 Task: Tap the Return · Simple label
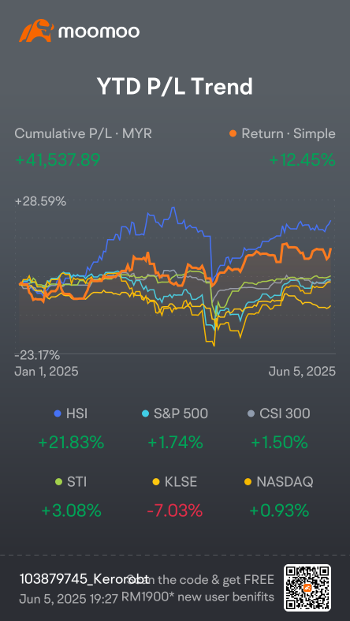289,134
